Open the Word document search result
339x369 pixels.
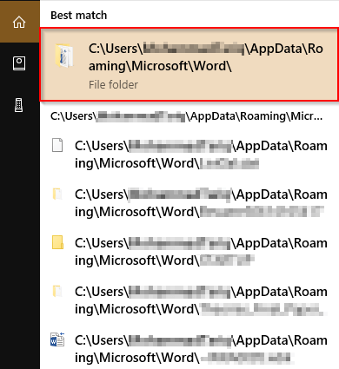(x=189, y=349)
